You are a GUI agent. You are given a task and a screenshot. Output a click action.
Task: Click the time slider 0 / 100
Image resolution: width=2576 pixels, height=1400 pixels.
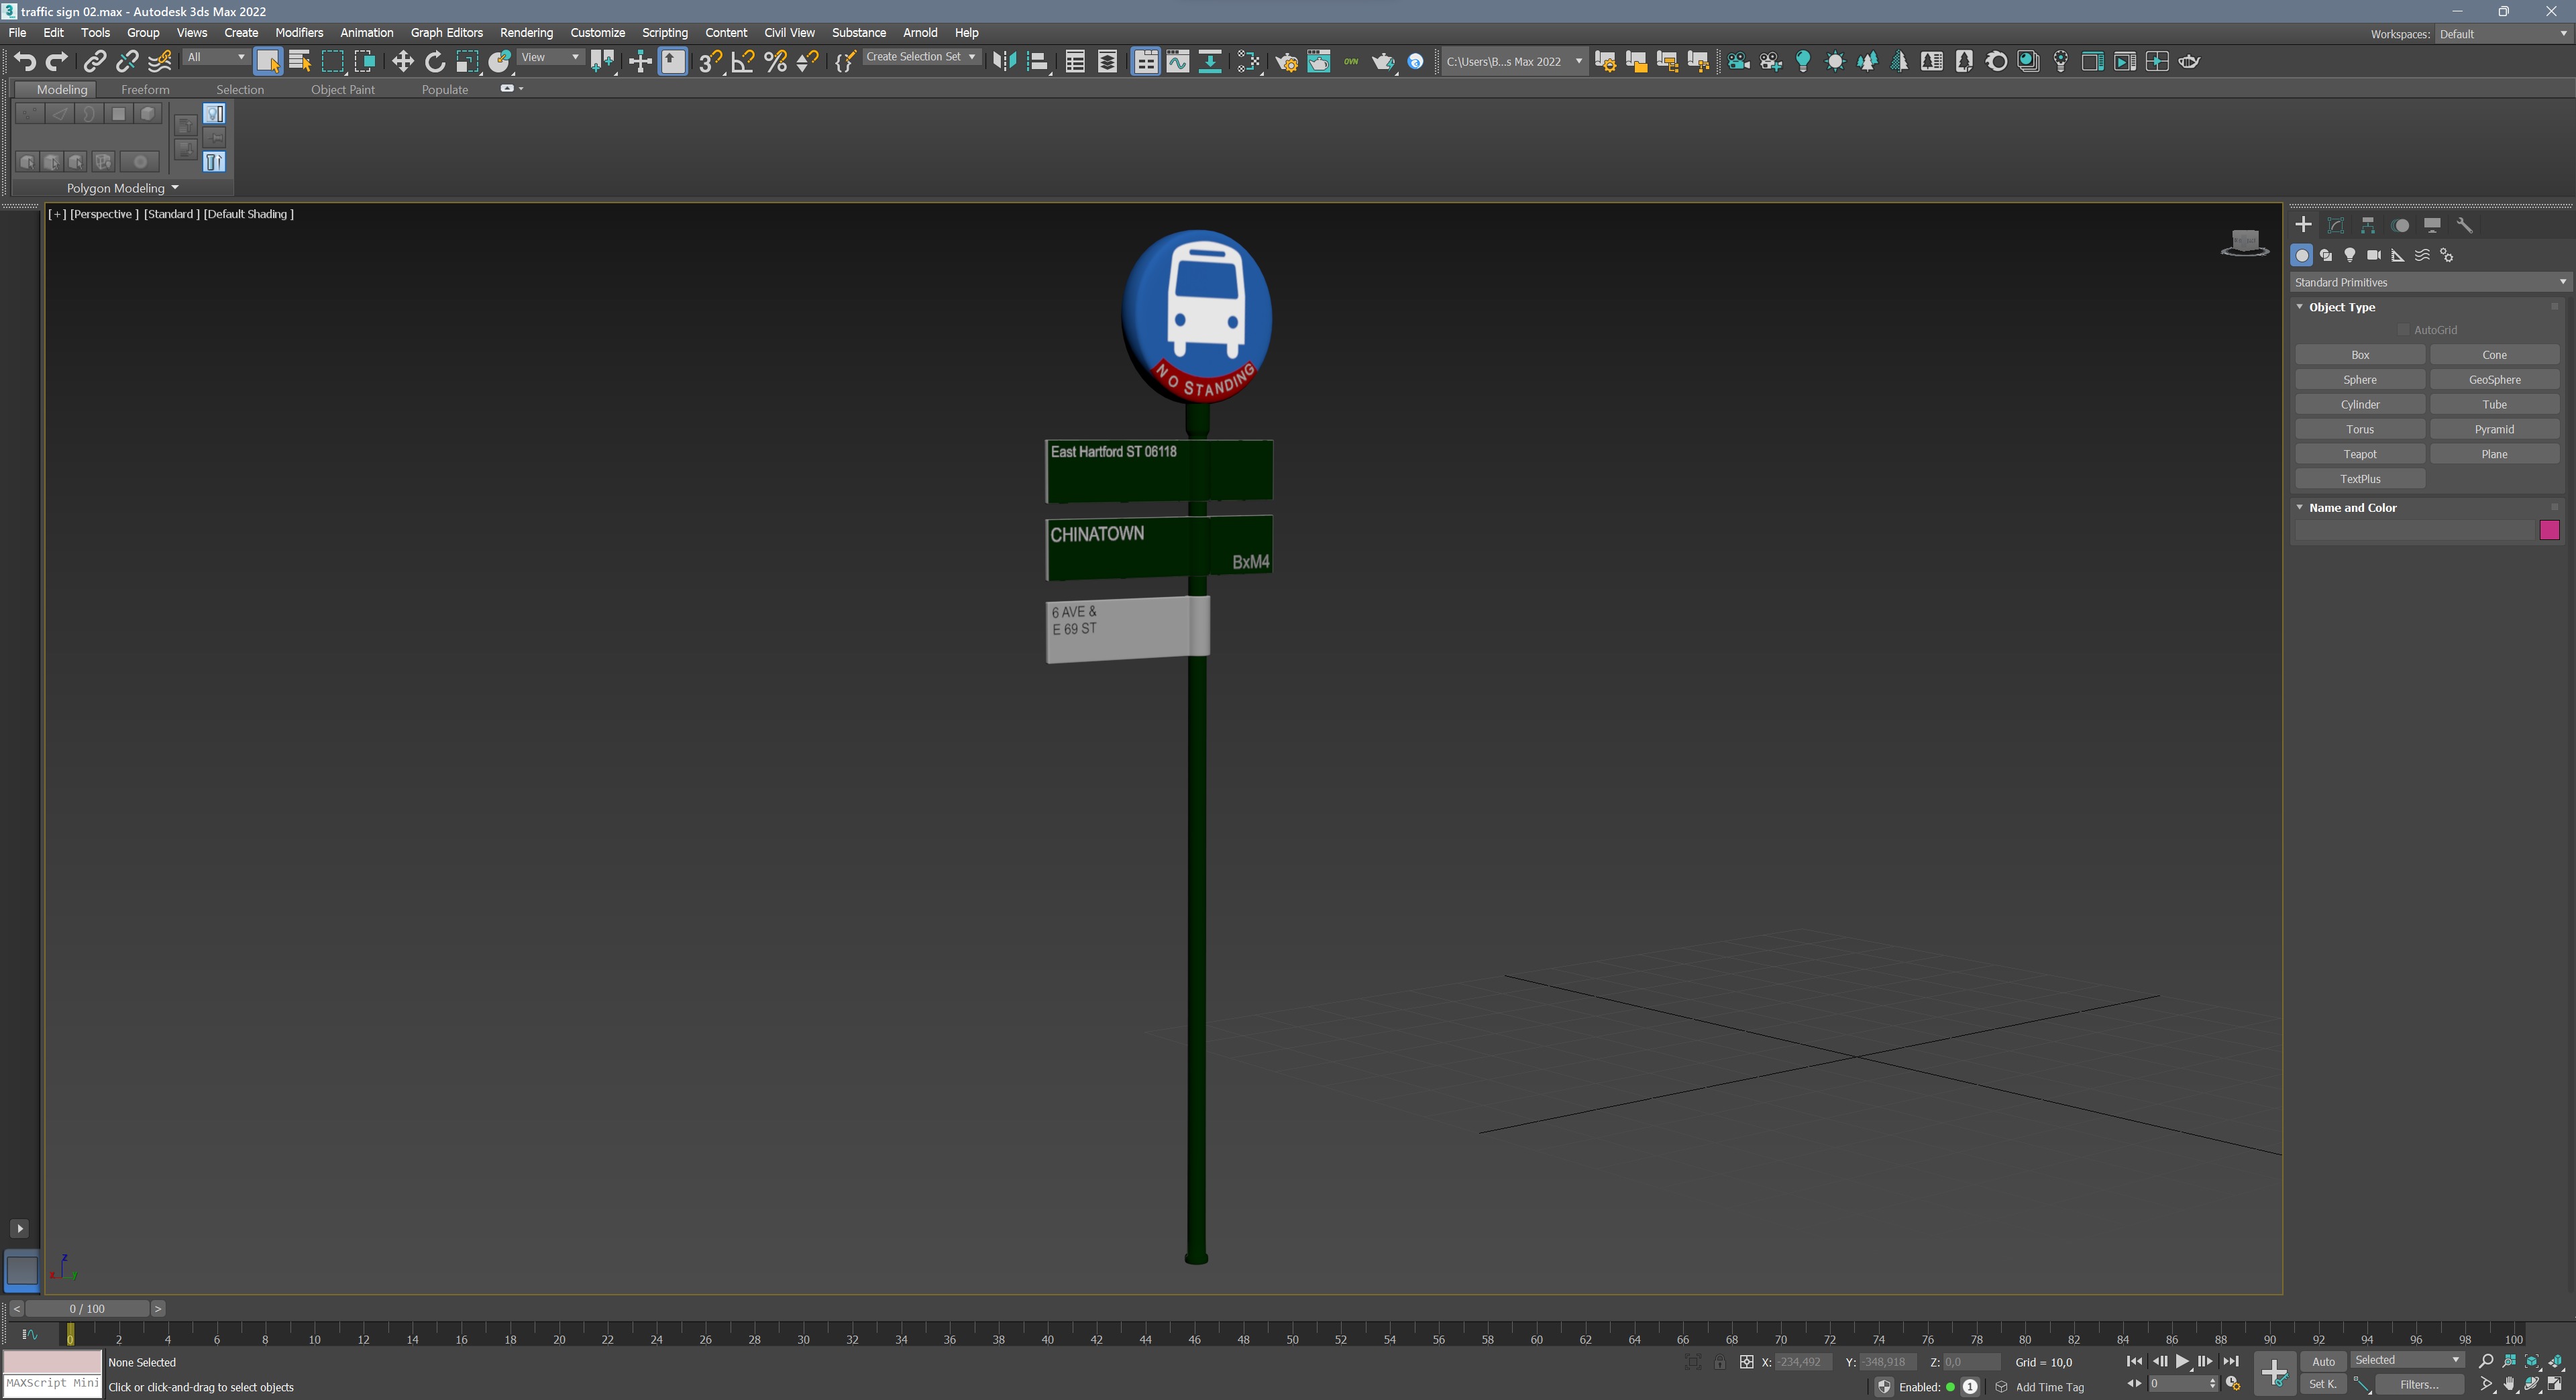pyautogui.click(x=88, y=1308)
